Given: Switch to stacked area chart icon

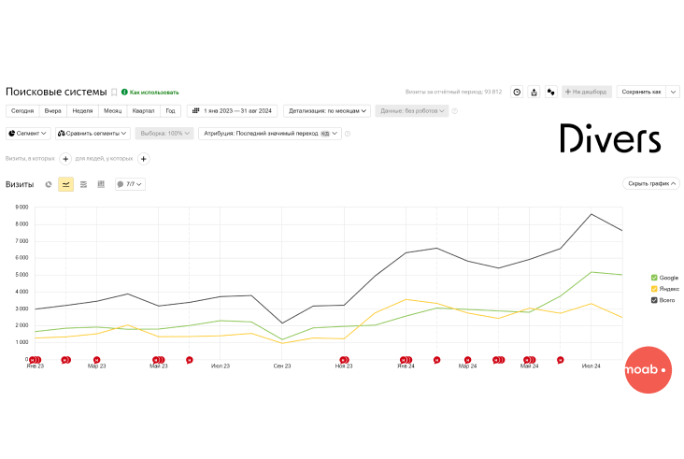Looking at the screenshot, I should [x=83, y=184].
